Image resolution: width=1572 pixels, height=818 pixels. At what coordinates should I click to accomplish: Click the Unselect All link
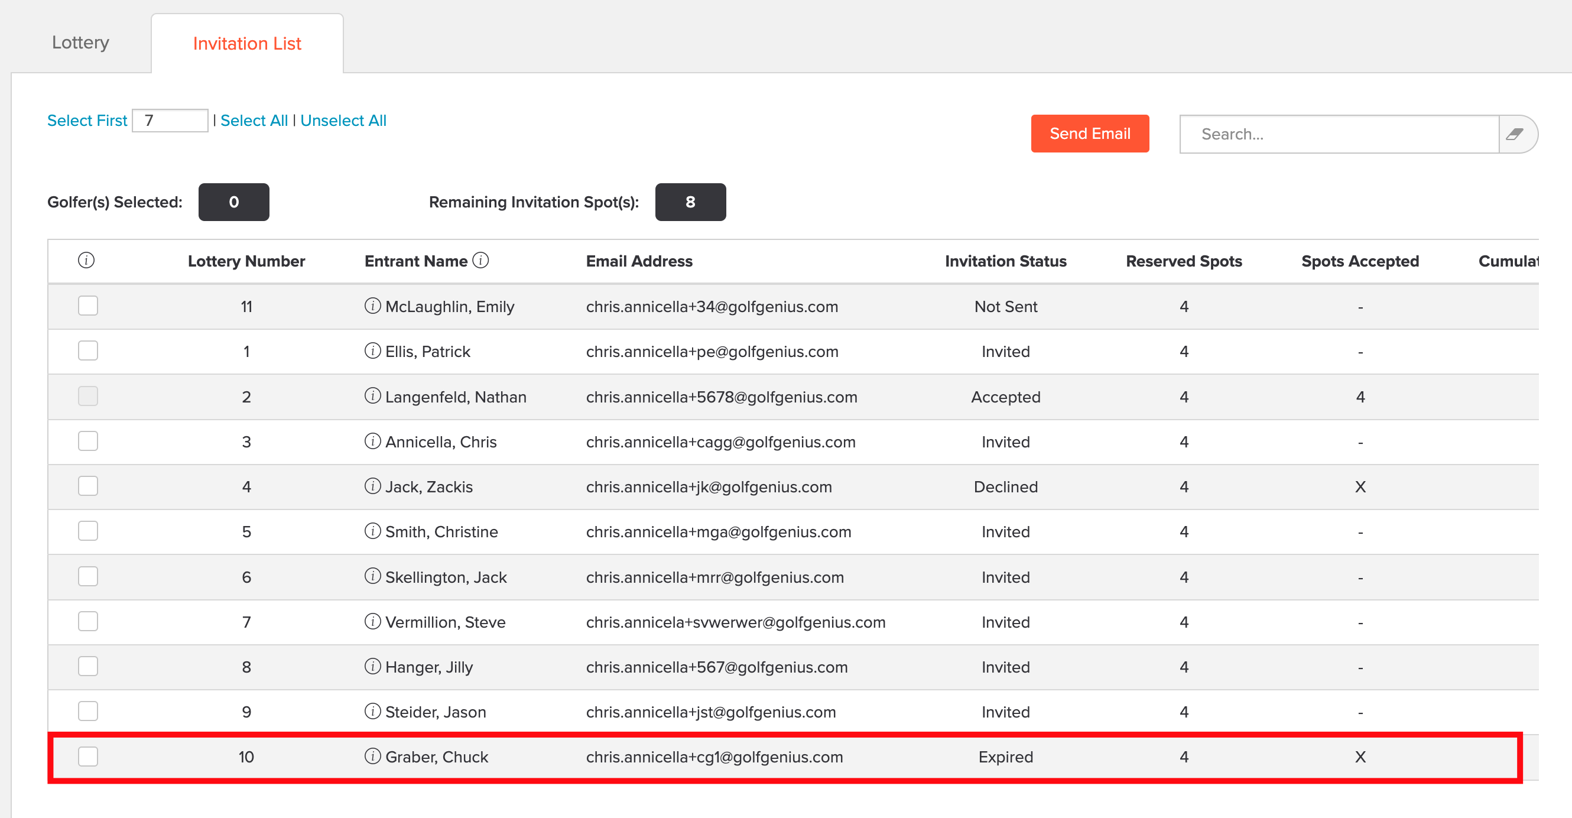343,120
